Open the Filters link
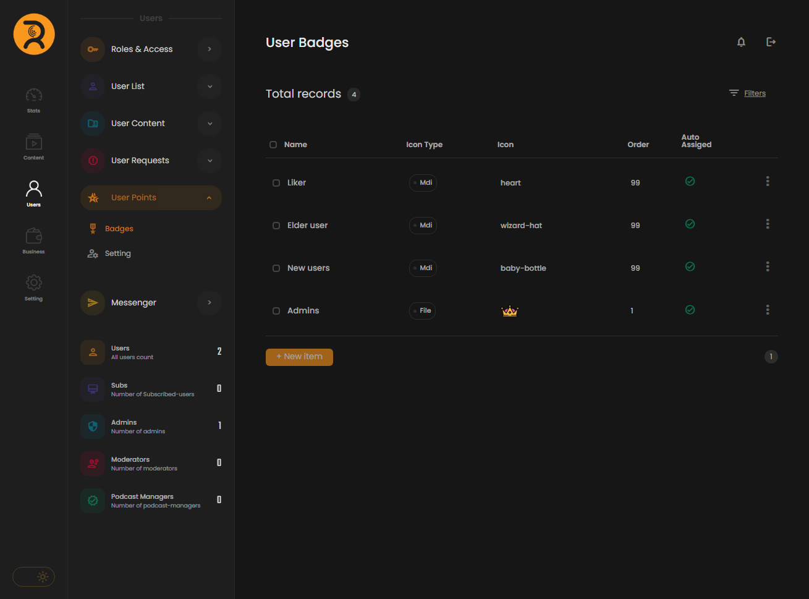 pos(754,93)
